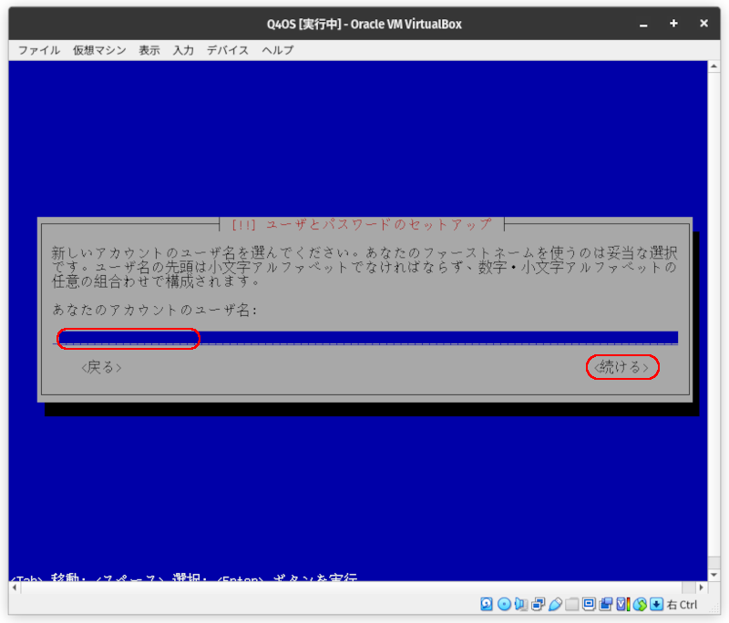Click the あなたのアカウントのユーザ名 label
This screenshot has width=729, height=623.
tap(155, 310)
